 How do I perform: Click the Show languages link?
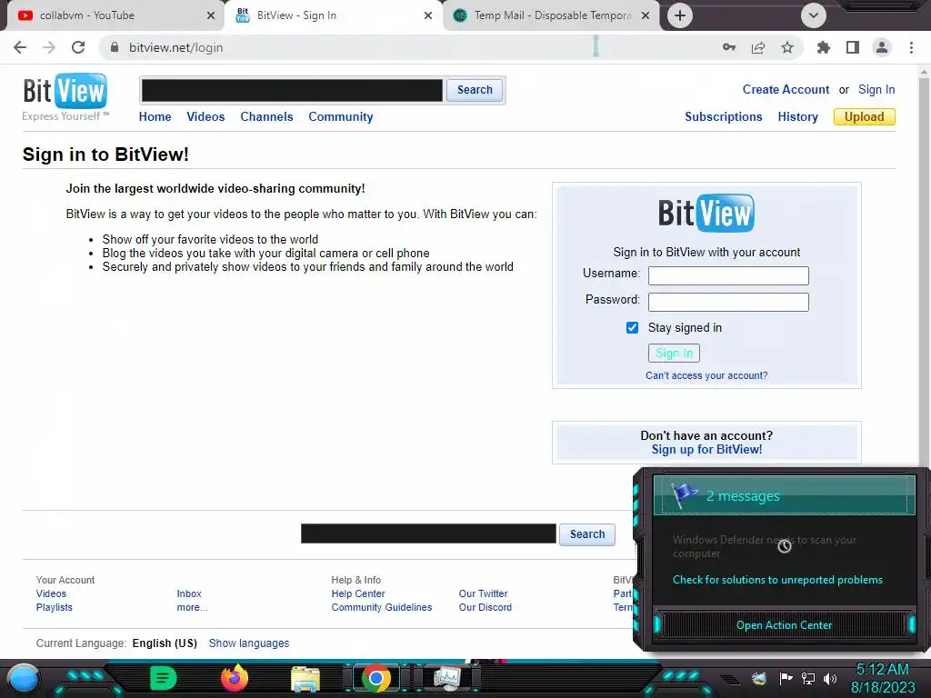tap(249, 643)
